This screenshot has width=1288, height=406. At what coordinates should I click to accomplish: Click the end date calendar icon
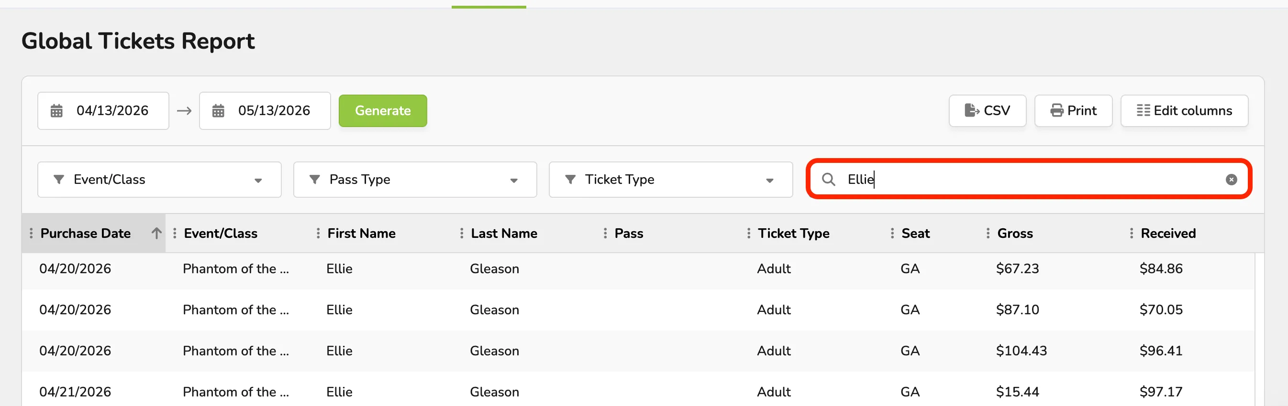pyautogui.click(x=218, y=111)
